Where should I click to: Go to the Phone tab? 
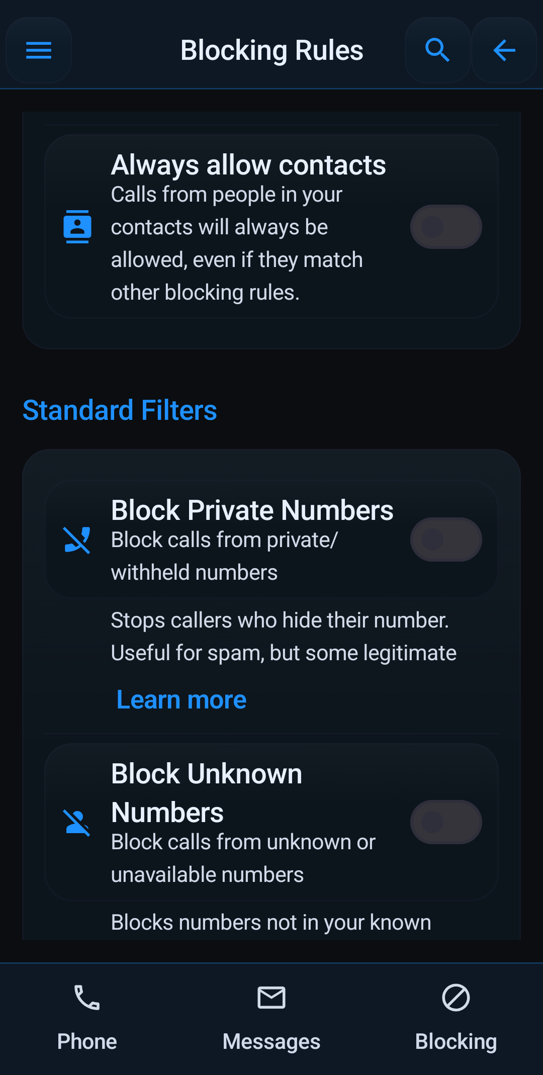pyautogui.click(x=86, y=1016)
